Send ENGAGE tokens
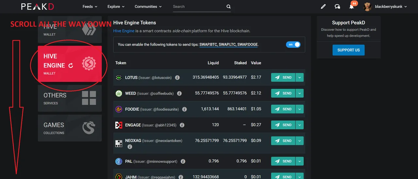Screen dimensions: 418x179 pyautogui.click(x=283, y=125)
